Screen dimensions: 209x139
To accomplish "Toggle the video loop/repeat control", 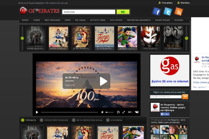I will [x=118, y=112].
